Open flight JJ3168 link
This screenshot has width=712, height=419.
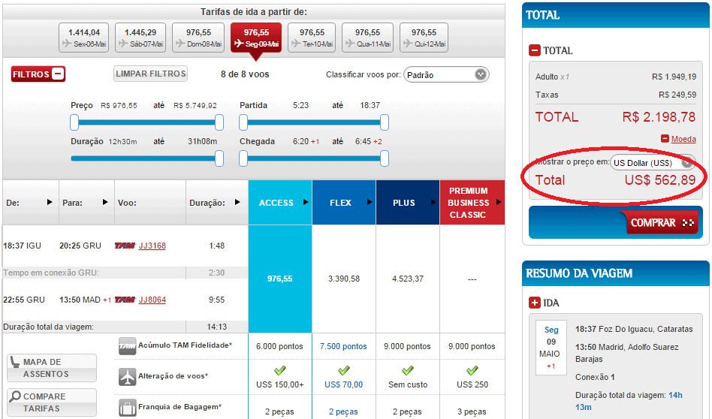coord(152,246)
